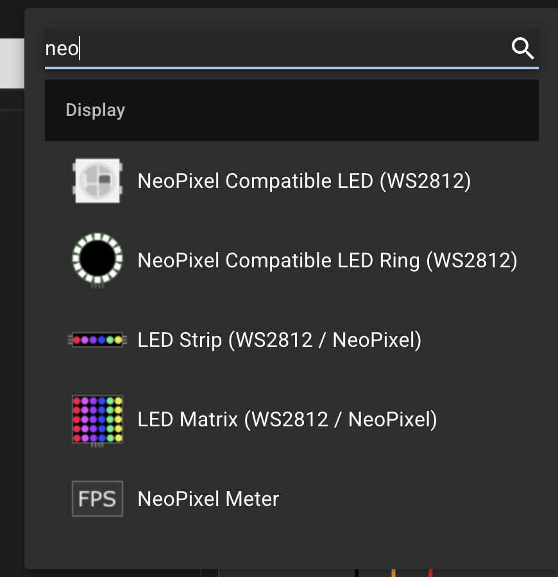
Task: Click the LED Ring circular icon
Action: [97, 260]
